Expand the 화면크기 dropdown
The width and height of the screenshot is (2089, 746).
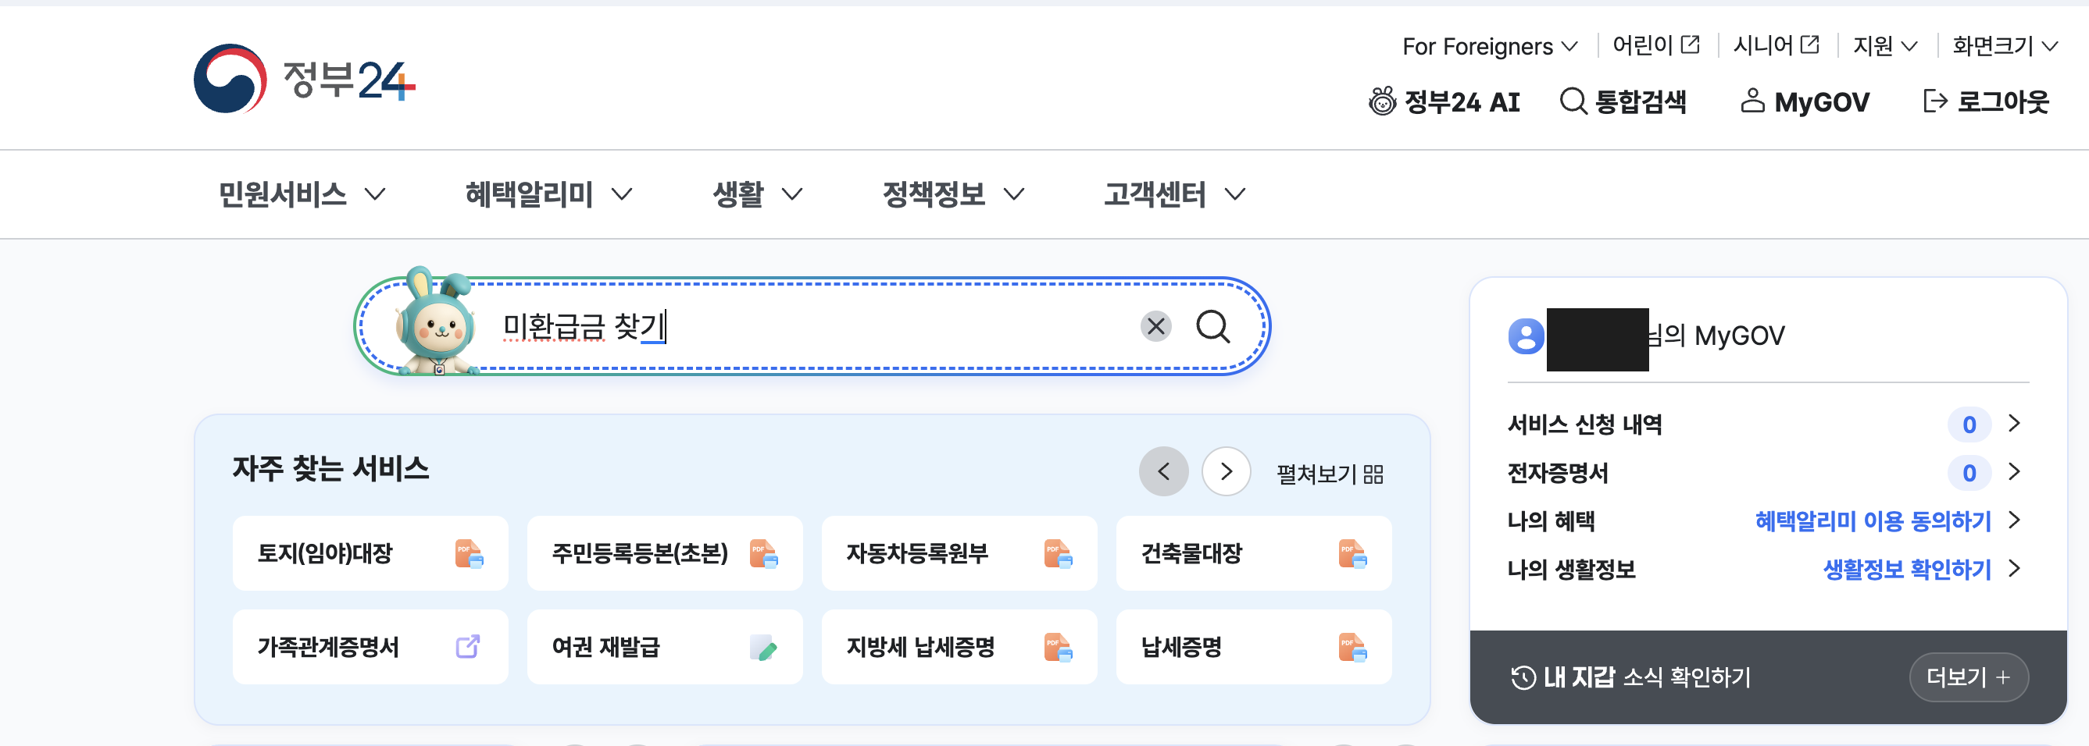[2005, 46]
